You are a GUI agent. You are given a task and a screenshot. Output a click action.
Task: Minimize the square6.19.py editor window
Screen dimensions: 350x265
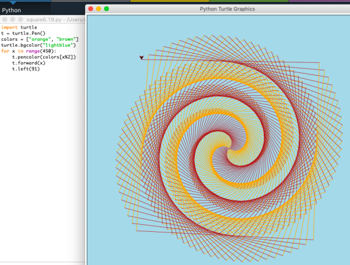(x=12, y=20)
